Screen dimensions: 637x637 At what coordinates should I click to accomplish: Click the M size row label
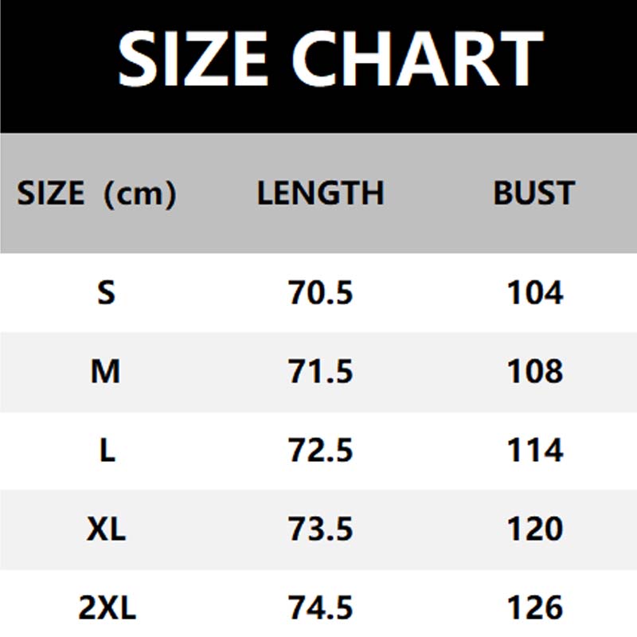coord(106,372)
